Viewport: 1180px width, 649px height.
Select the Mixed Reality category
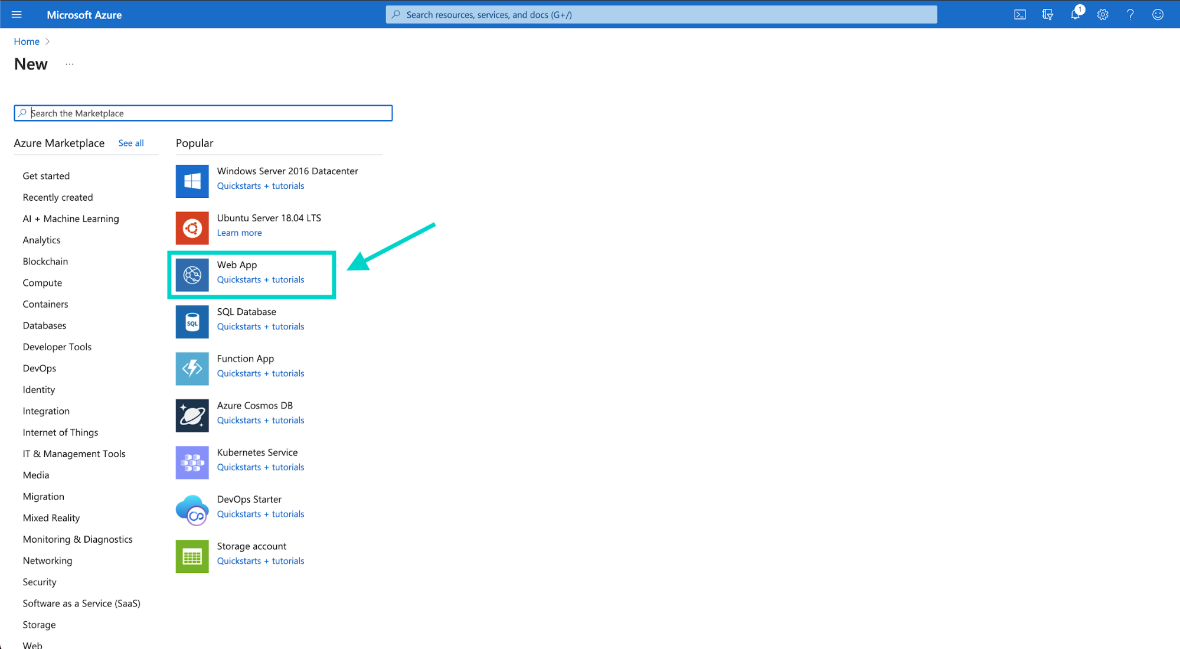coord(51,518)
